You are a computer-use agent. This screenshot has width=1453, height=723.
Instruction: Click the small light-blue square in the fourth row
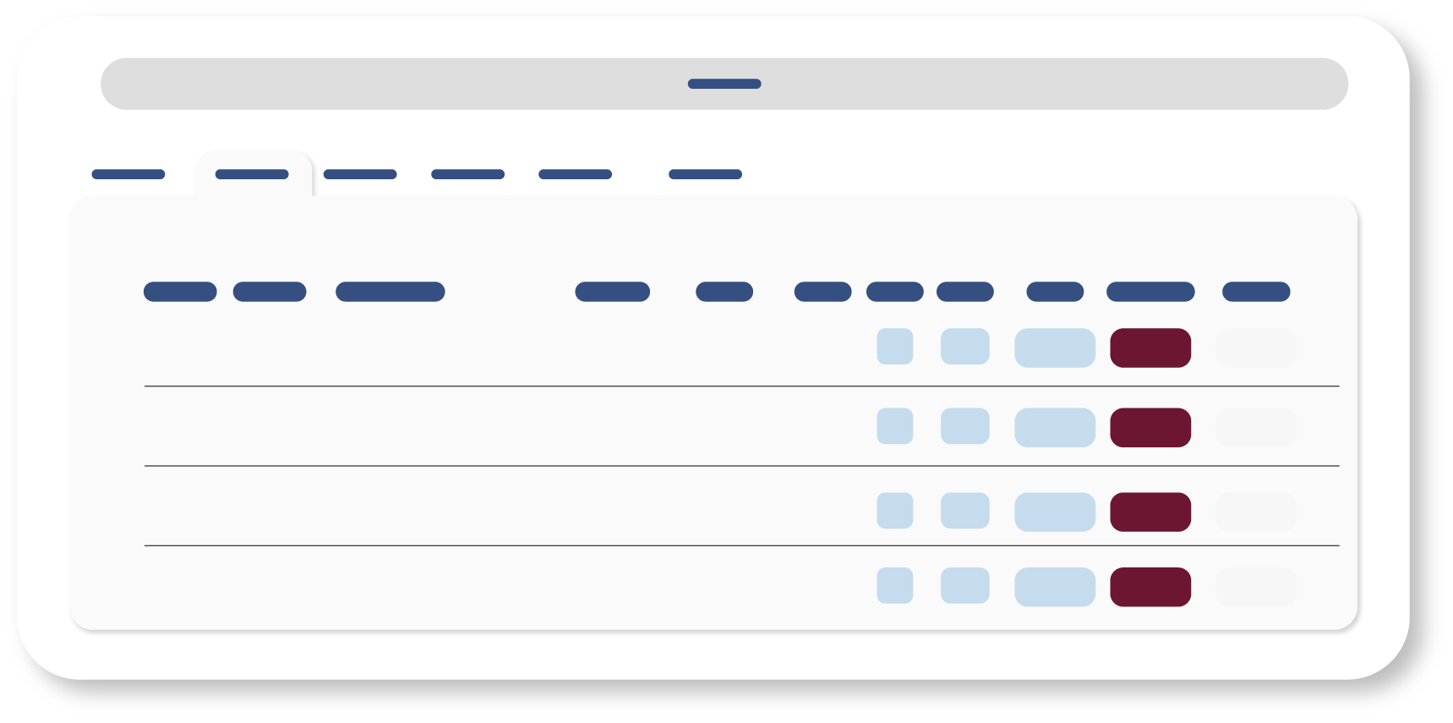point(894,586)
